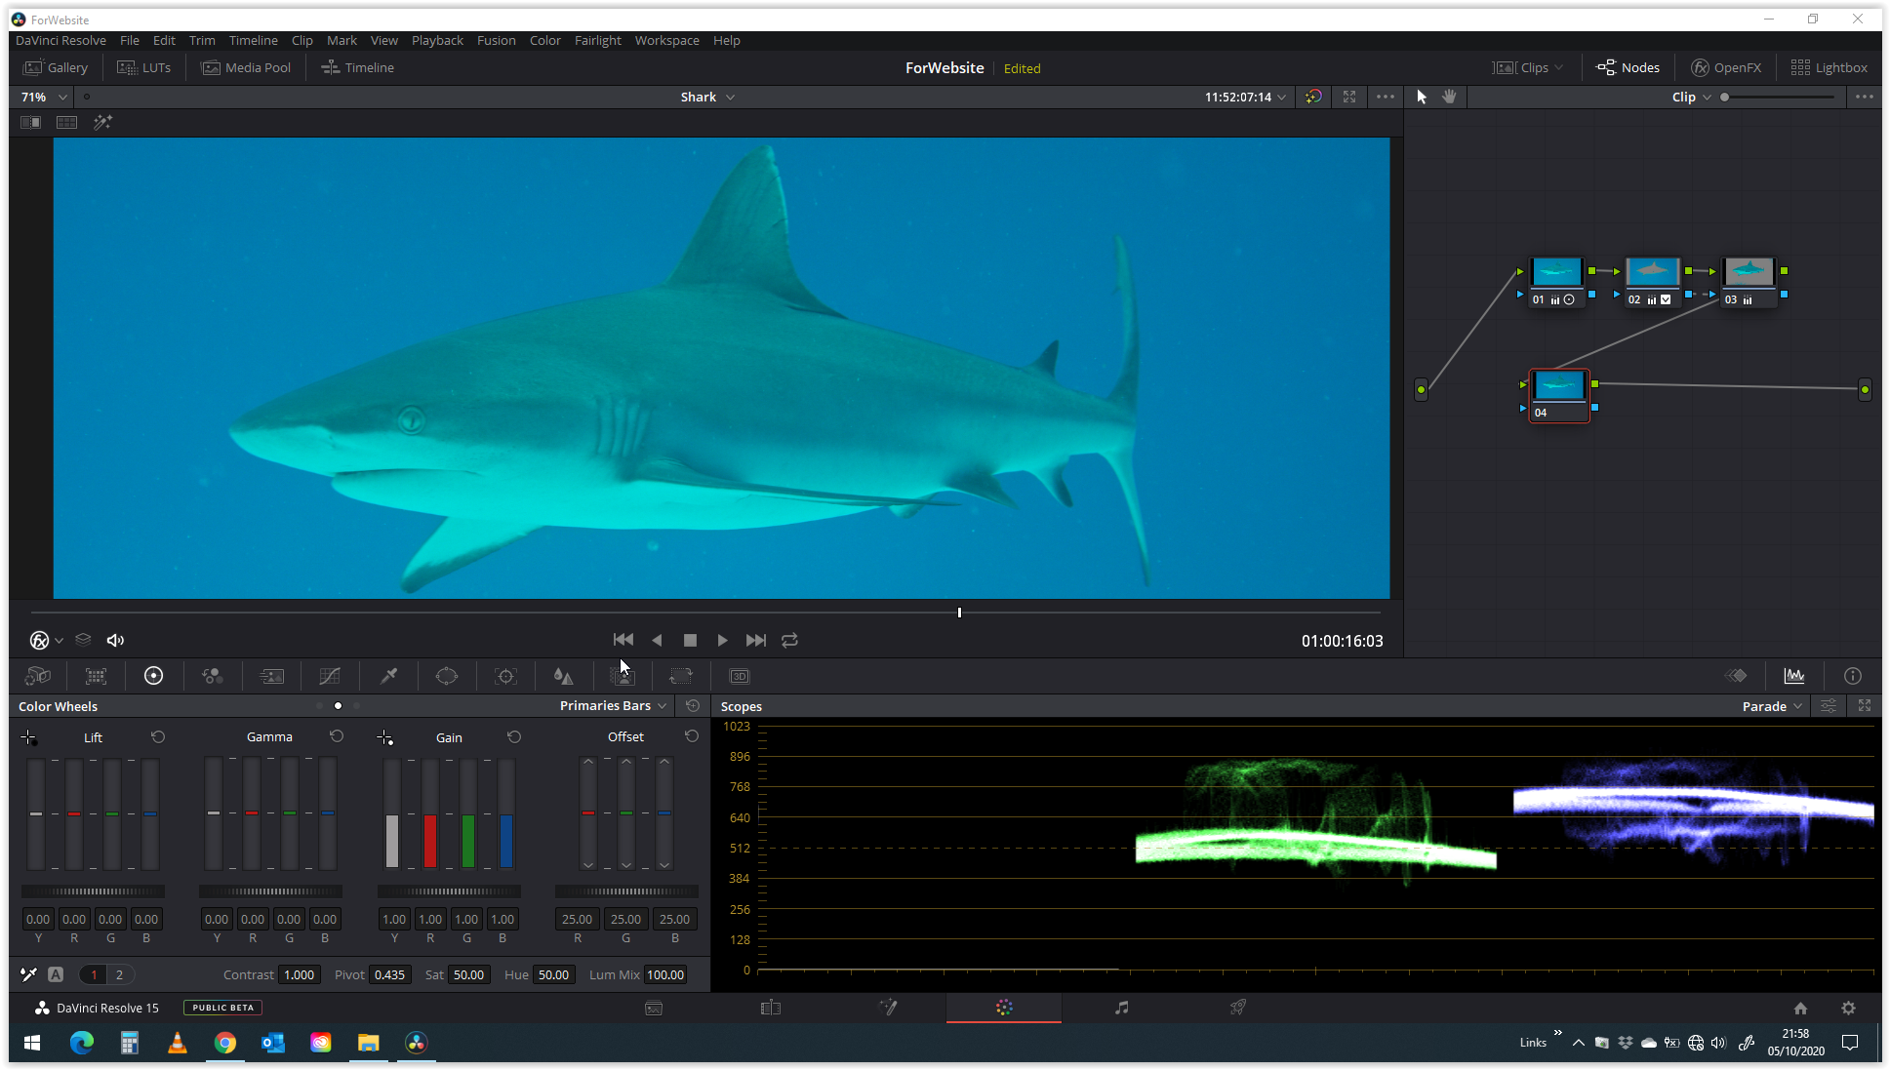
Task: Open the Power Window palette
Action: (x=447, y=676)
